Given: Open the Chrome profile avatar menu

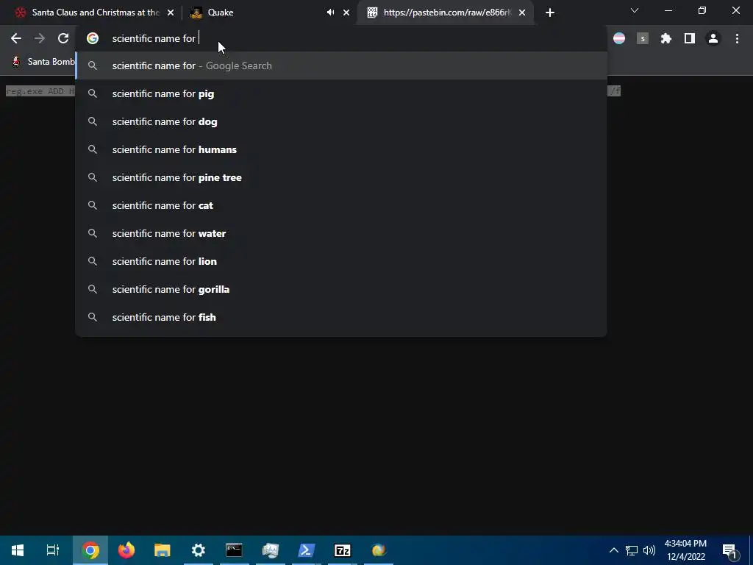Looking at the screenshot, I should pyautogui.click(x=713, y=38).
